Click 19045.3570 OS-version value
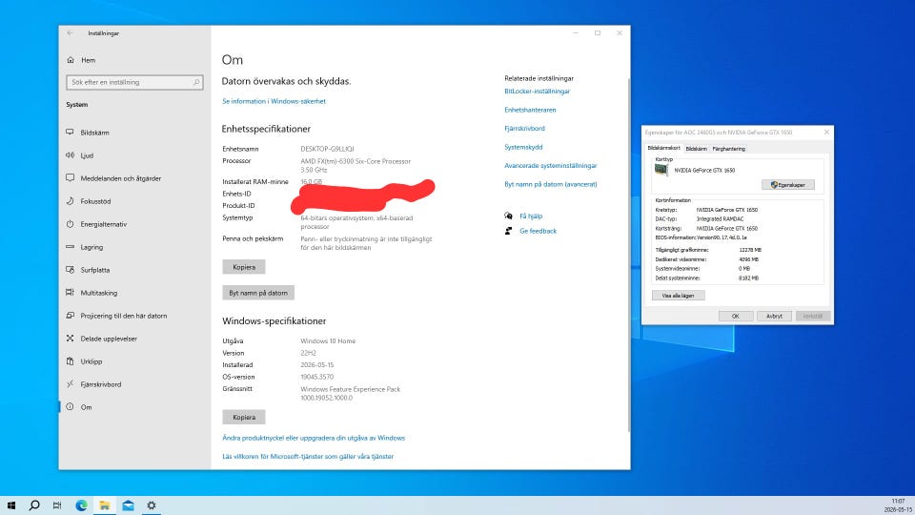 click(x=316, y=378)
